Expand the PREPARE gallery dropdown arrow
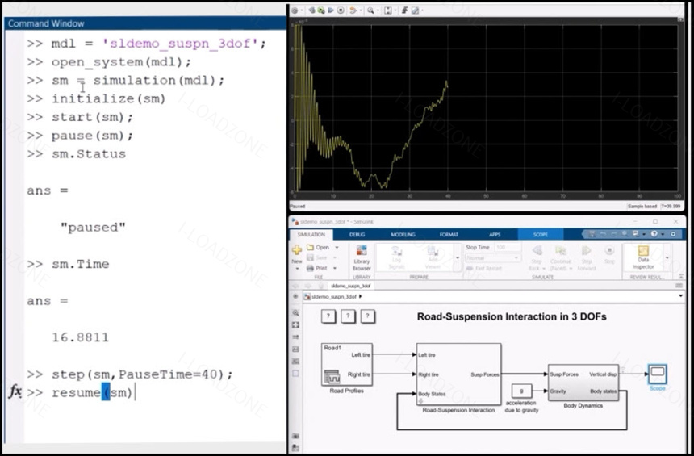Screen dimensions: 694x456 [458, 257]
